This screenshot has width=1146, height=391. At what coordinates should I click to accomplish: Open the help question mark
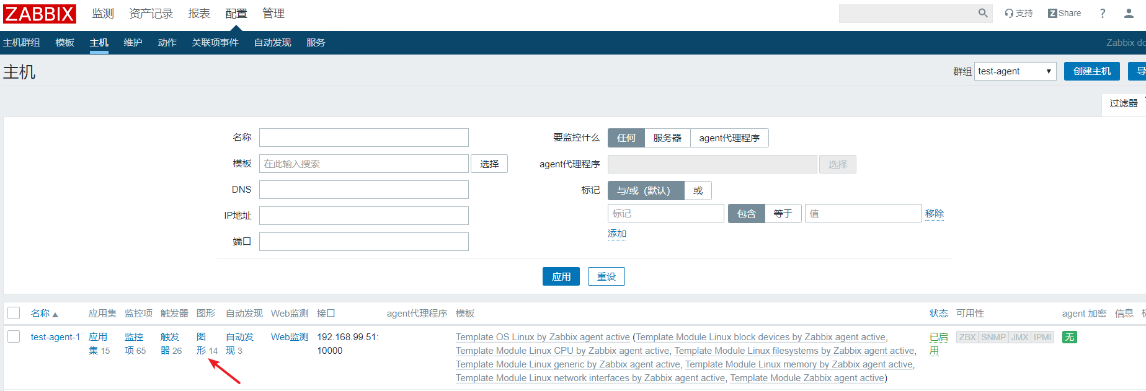click(1103, 13)
